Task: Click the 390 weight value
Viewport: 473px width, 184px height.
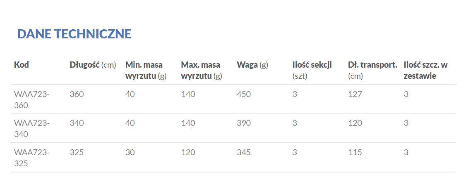Action: click(x=244, y=123)
